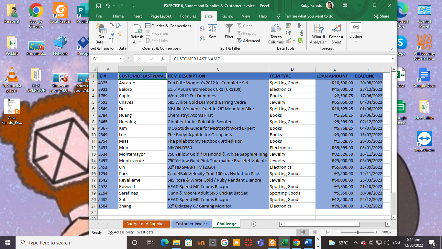Click the zoom out minus button
The width and height of the screenshot is (442, 249).
[x=338, y=232]
